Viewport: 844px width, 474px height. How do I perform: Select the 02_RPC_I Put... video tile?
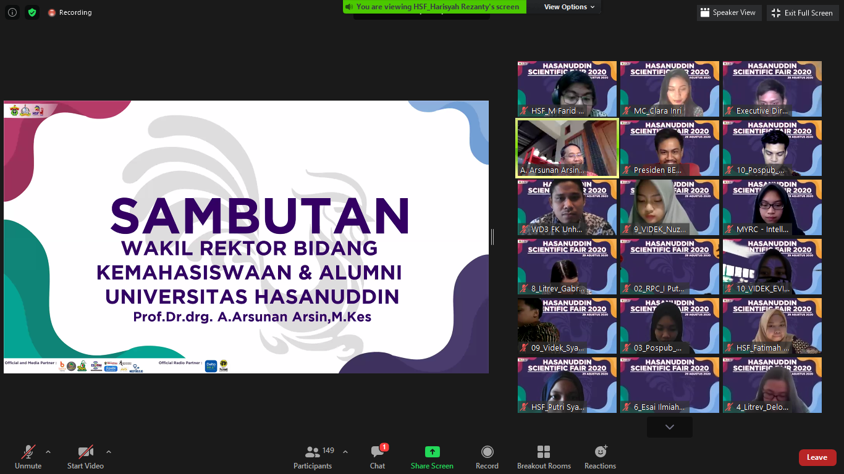[670, 267]
